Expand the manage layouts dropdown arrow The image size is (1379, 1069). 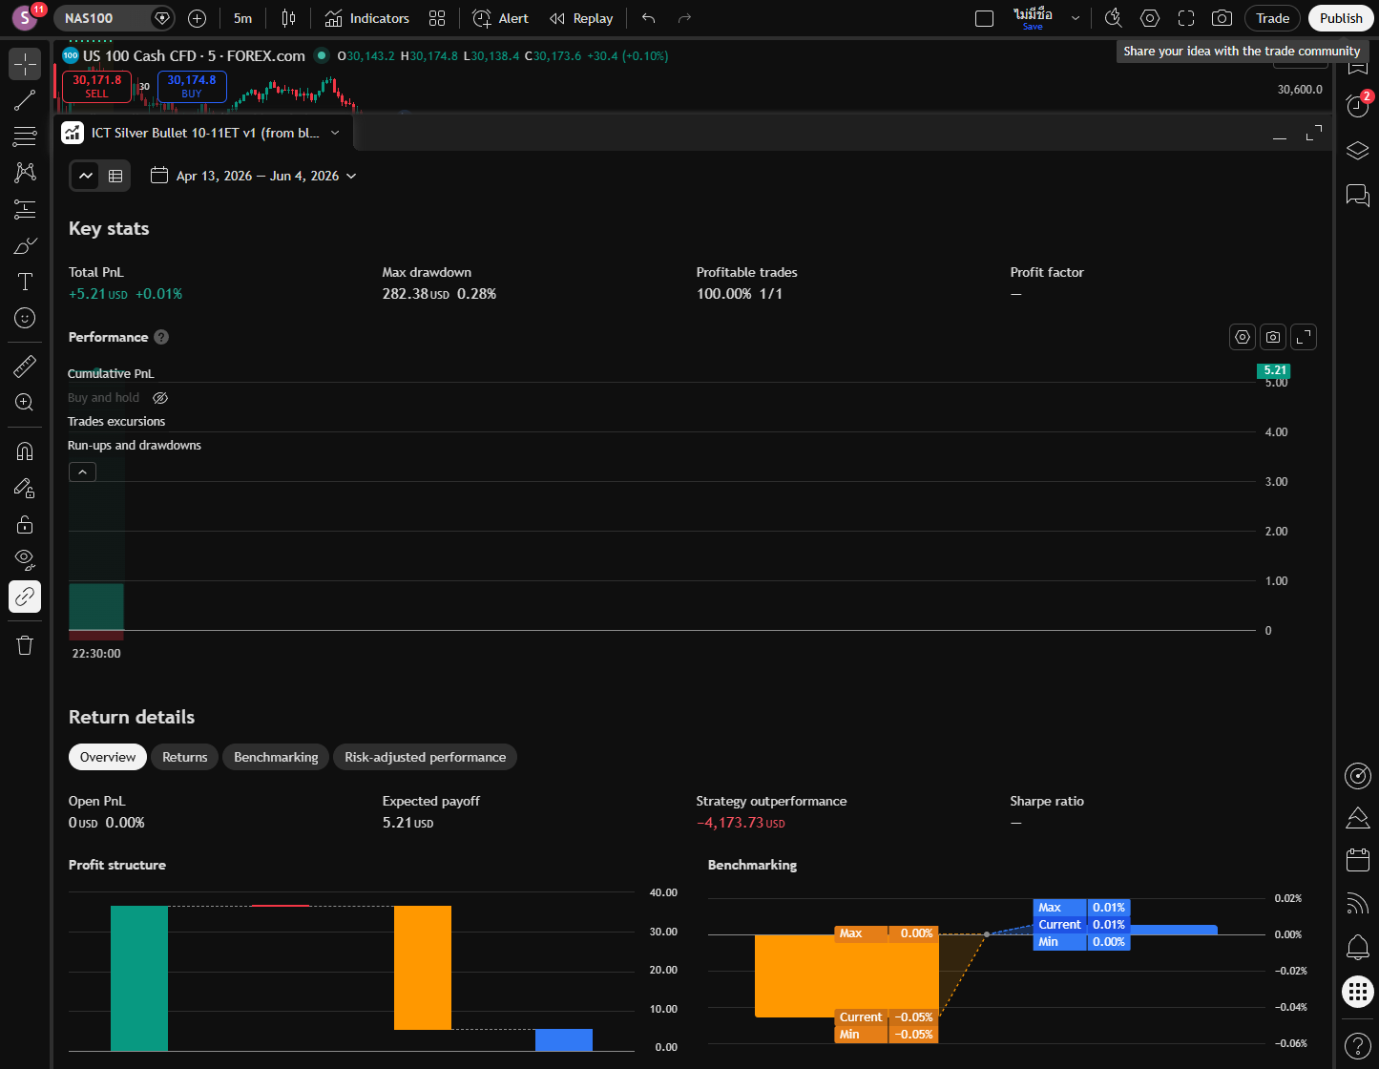pos(1076,18)
